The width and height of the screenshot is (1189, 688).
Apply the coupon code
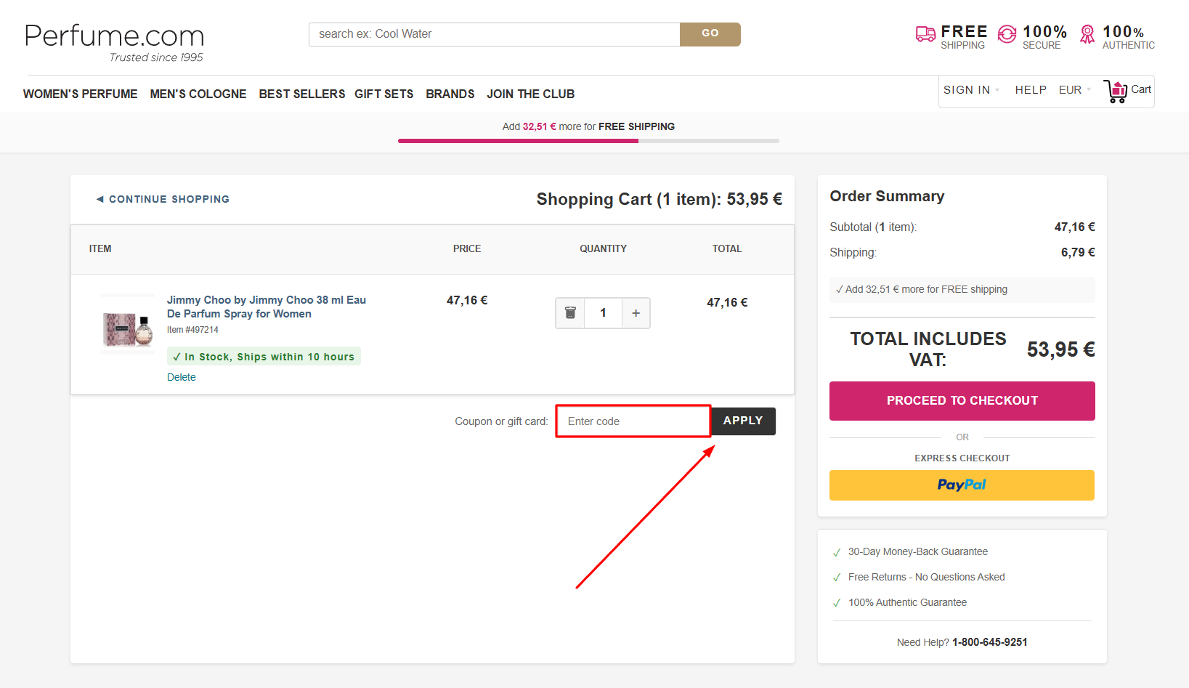(743, 421)
